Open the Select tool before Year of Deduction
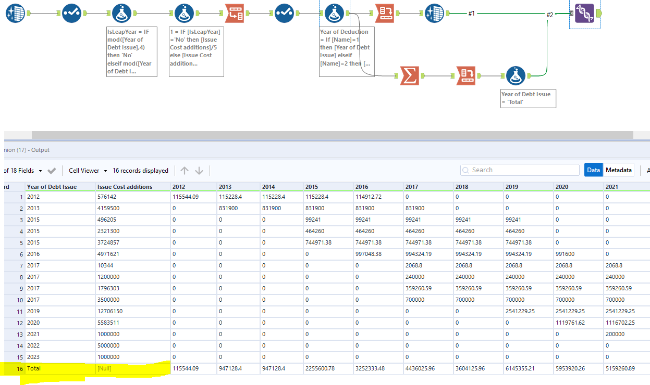 (x=285, y=12)
